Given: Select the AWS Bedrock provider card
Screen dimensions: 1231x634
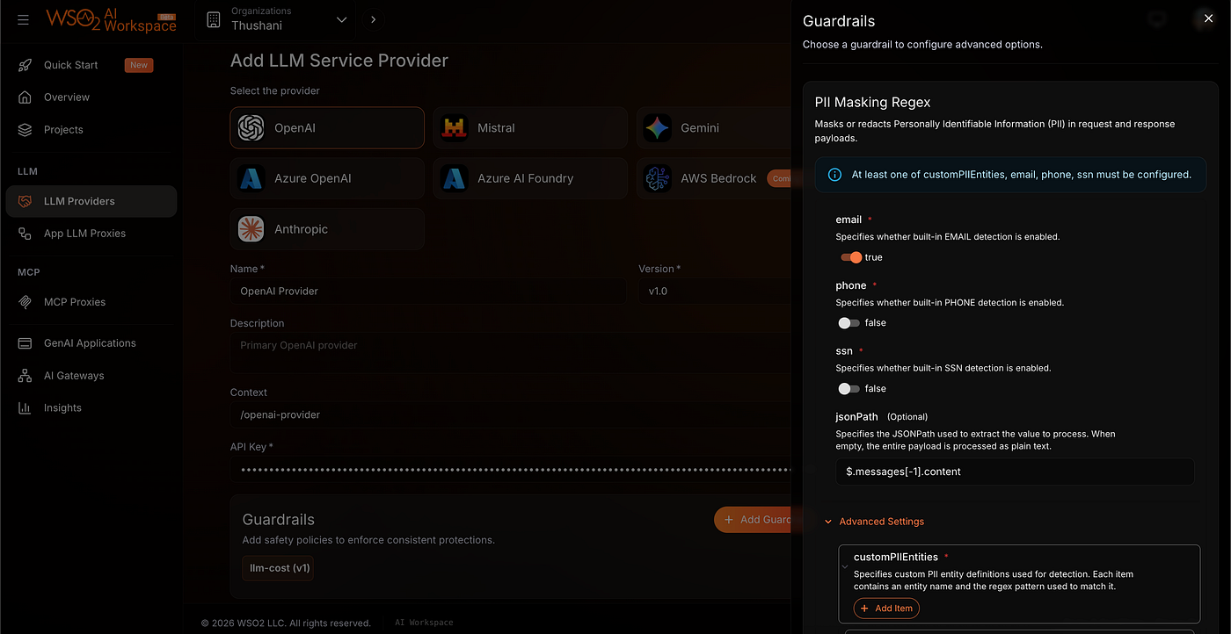Looking at the screenshot, I should 714,178.
